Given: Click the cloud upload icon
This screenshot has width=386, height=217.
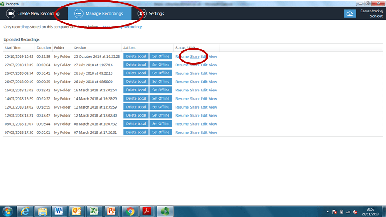Looking at the screenshot, I should (350, 14).
